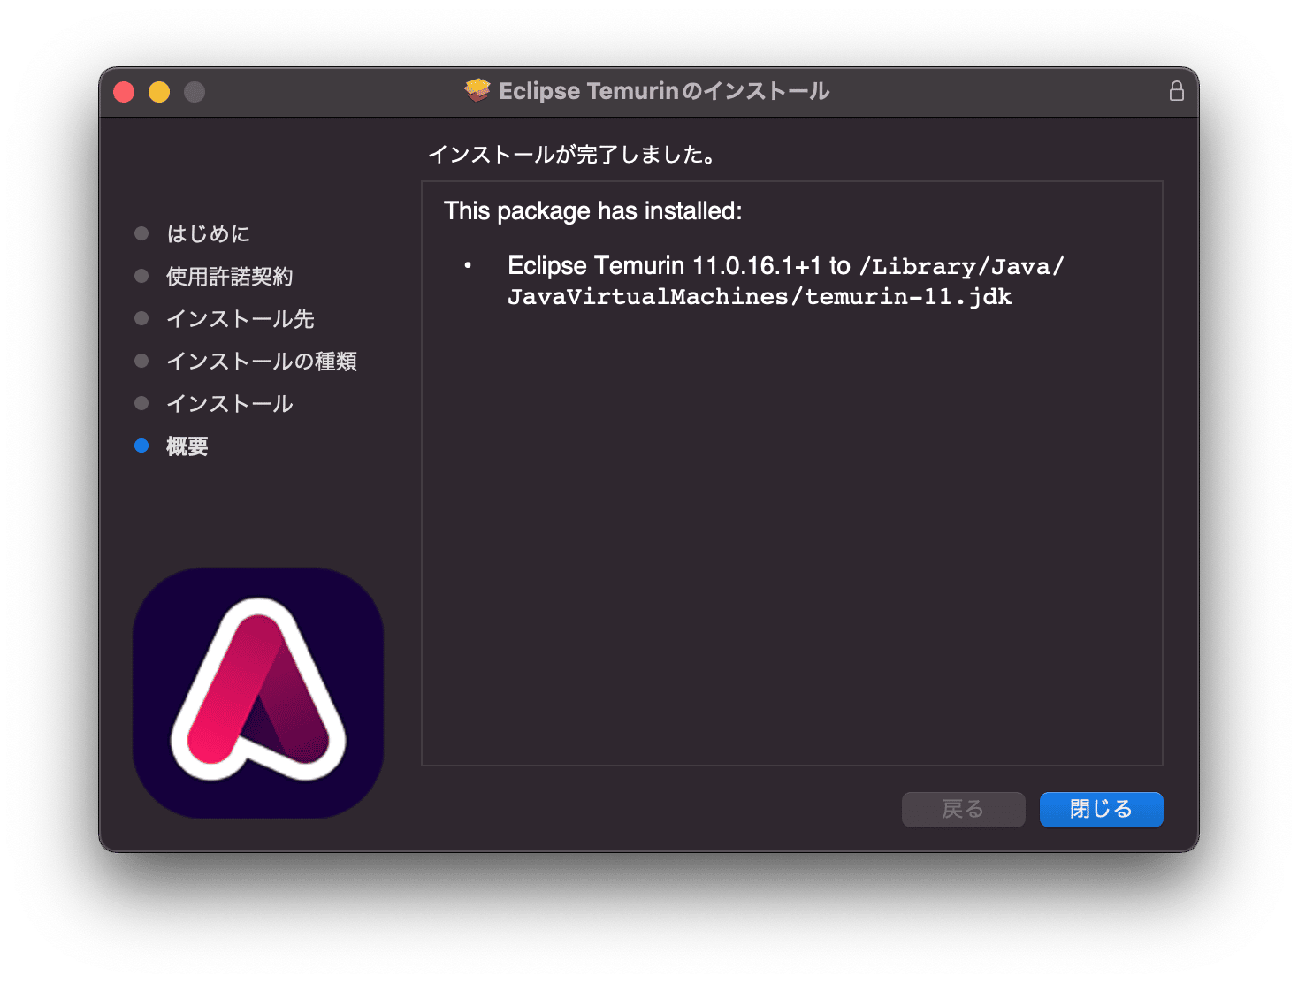Viewport: 1298px width, 983px height.
Task: Select the インストール先 step in the sidebar
Action: tap(239, 318)
